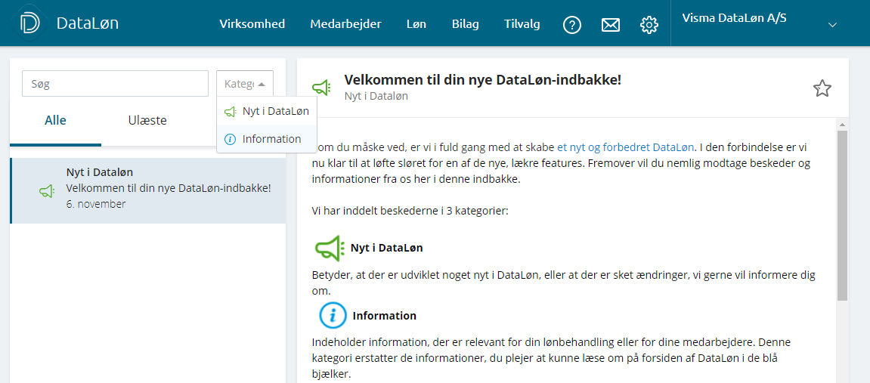This screenshot has height=383, width=870.
Task: Click the Søg search field
Action: point(115,84)
